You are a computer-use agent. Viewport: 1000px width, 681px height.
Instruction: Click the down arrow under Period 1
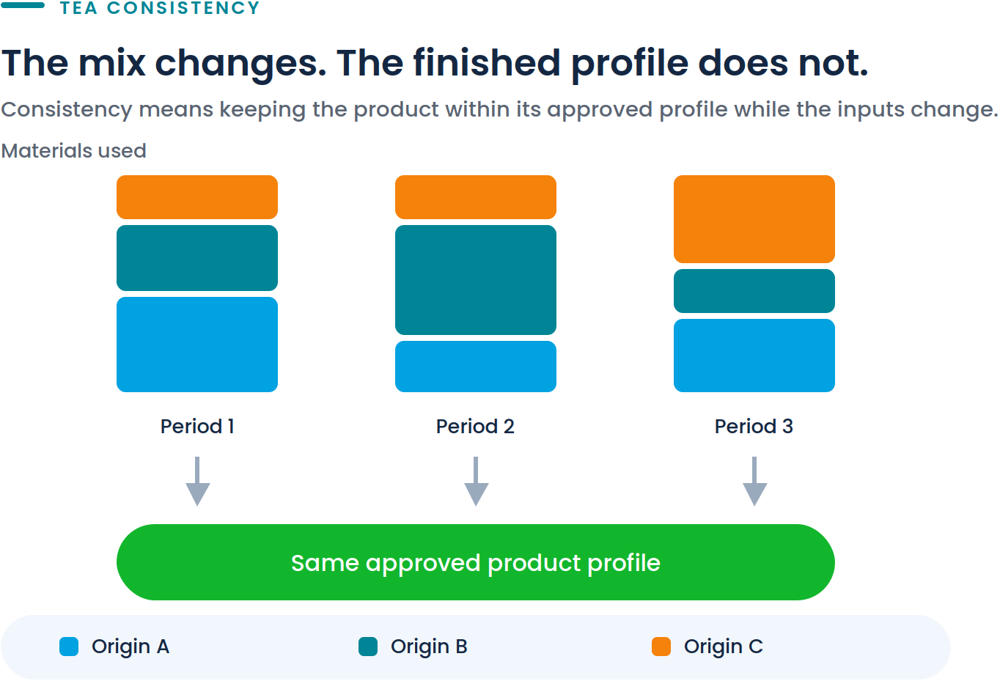point(197,482)
